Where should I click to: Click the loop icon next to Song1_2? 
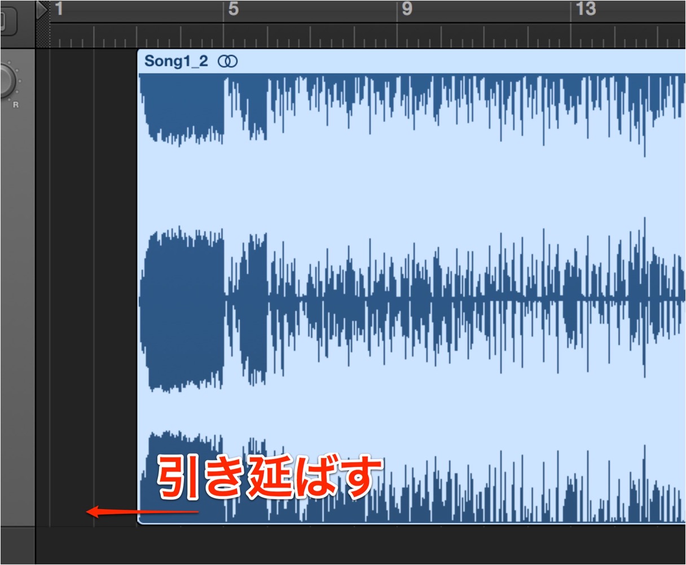[x=228, y=61]
